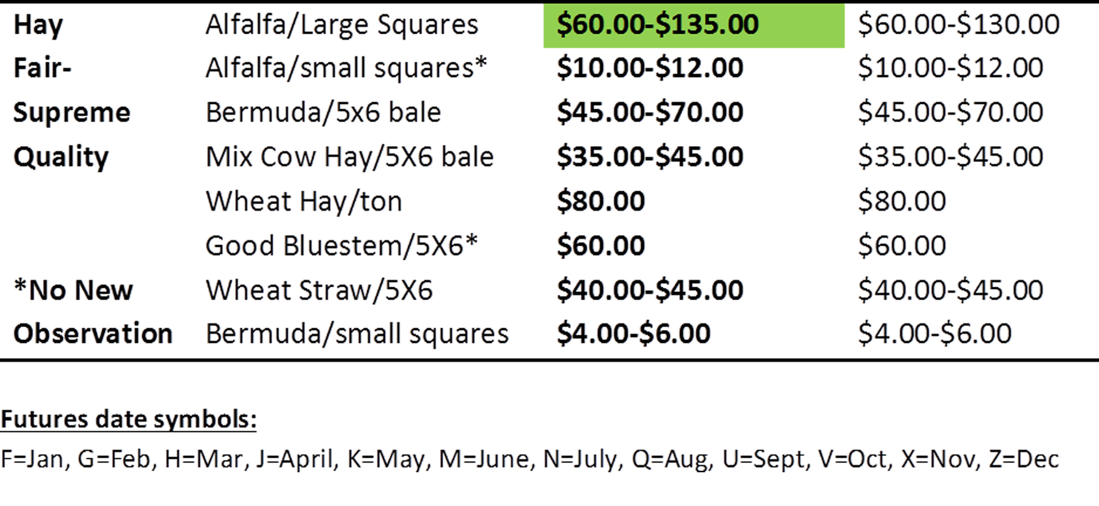Click the bold $45.00-$70.00 price
The height and width of the screenshot is (506, 1099).
point(650,112)
